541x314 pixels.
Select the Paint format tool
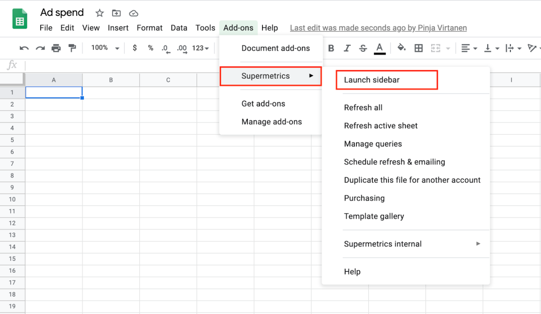click(72, 48)
